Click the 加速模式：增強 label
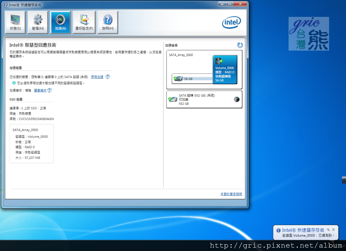The image size is (346, 251). coord(20,90)
